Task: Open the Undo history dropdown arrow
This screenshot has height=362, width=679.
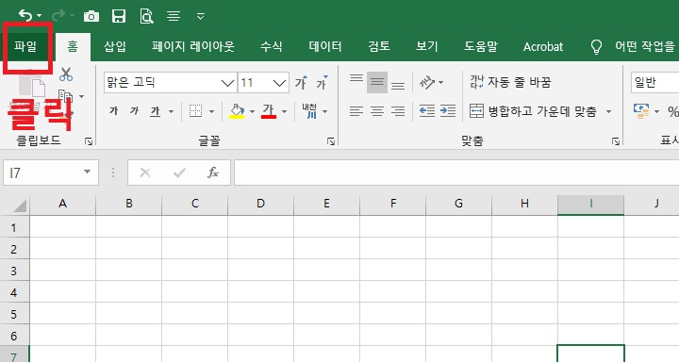Action: point(40,16)
